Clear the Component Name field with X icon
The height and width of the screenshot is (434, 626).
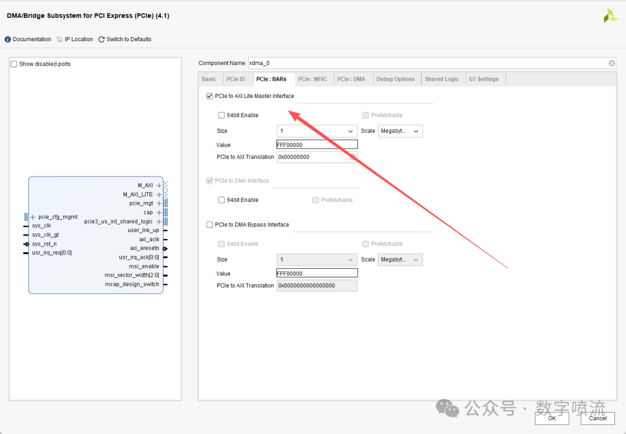point(612,63)
